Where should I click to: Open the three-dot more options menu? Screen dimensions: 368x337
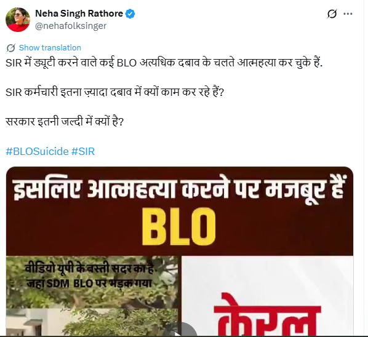pos(348,14)
